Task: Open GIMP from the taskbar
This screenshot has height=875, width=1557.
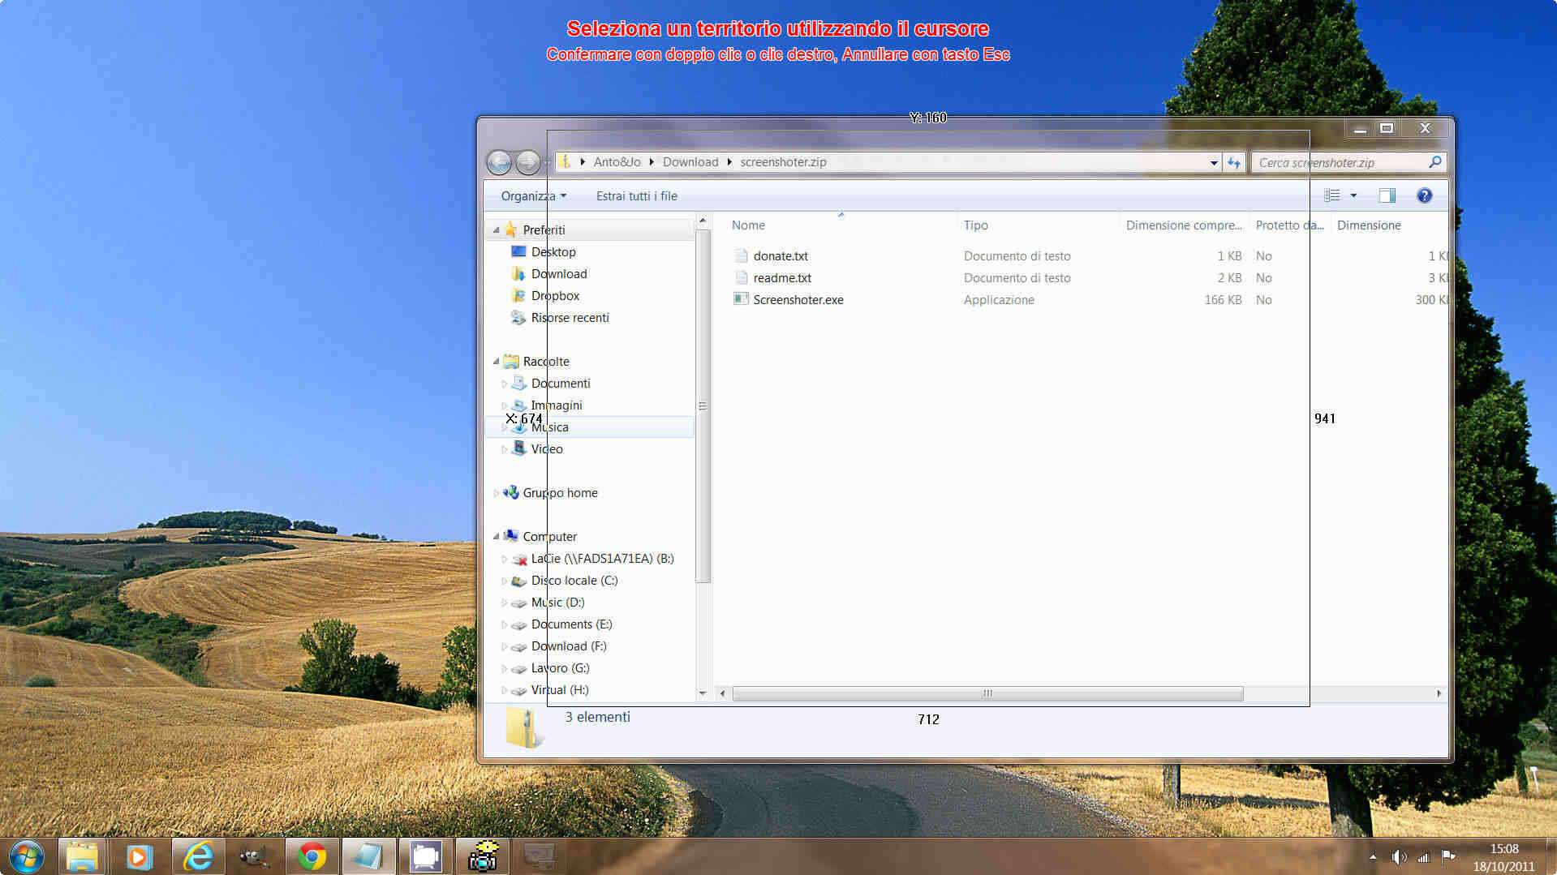Action: (254, 856)
